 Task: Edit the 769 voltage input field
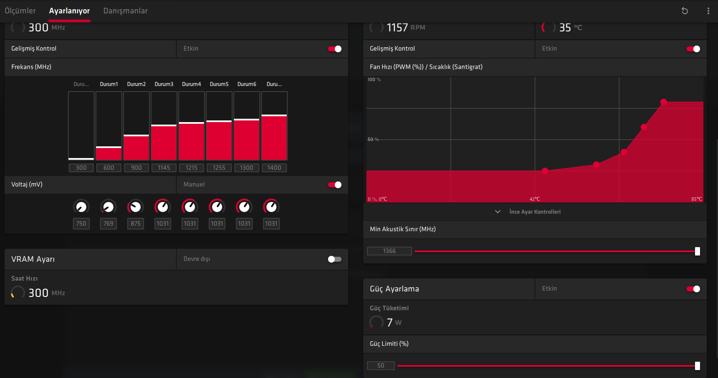(108, 224)
